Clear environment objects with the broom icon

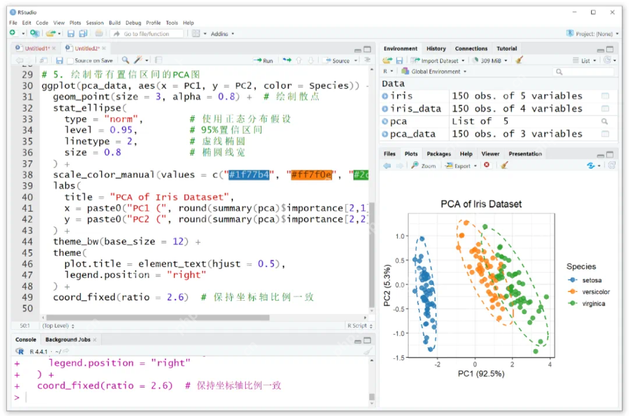519,61
